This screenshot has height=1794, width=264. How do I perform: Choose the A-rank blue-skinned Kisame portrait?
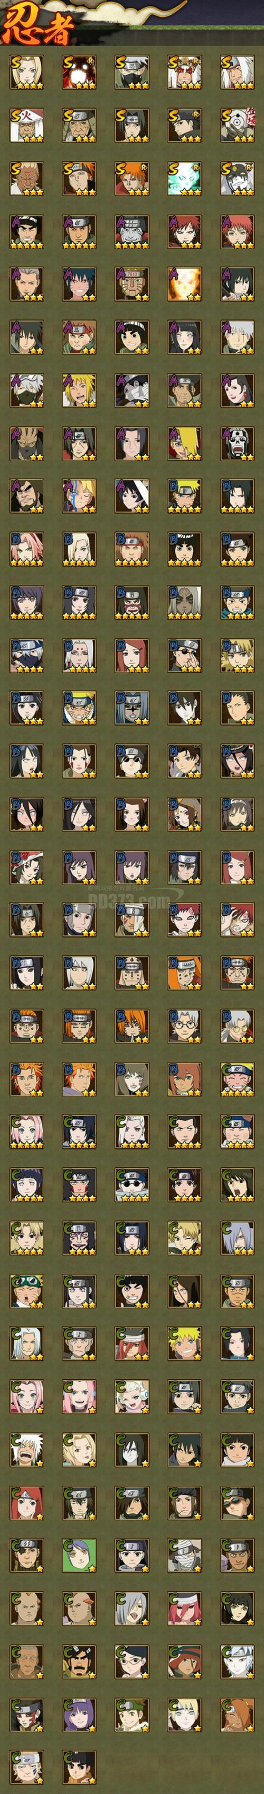tap(132, 231)
